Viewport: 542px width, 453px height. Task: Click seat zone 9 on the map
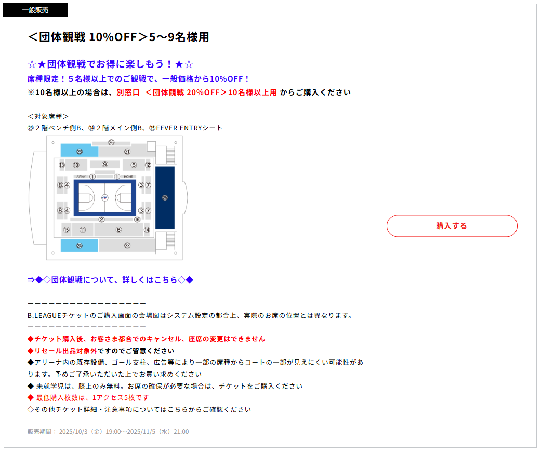coord(105,164)
